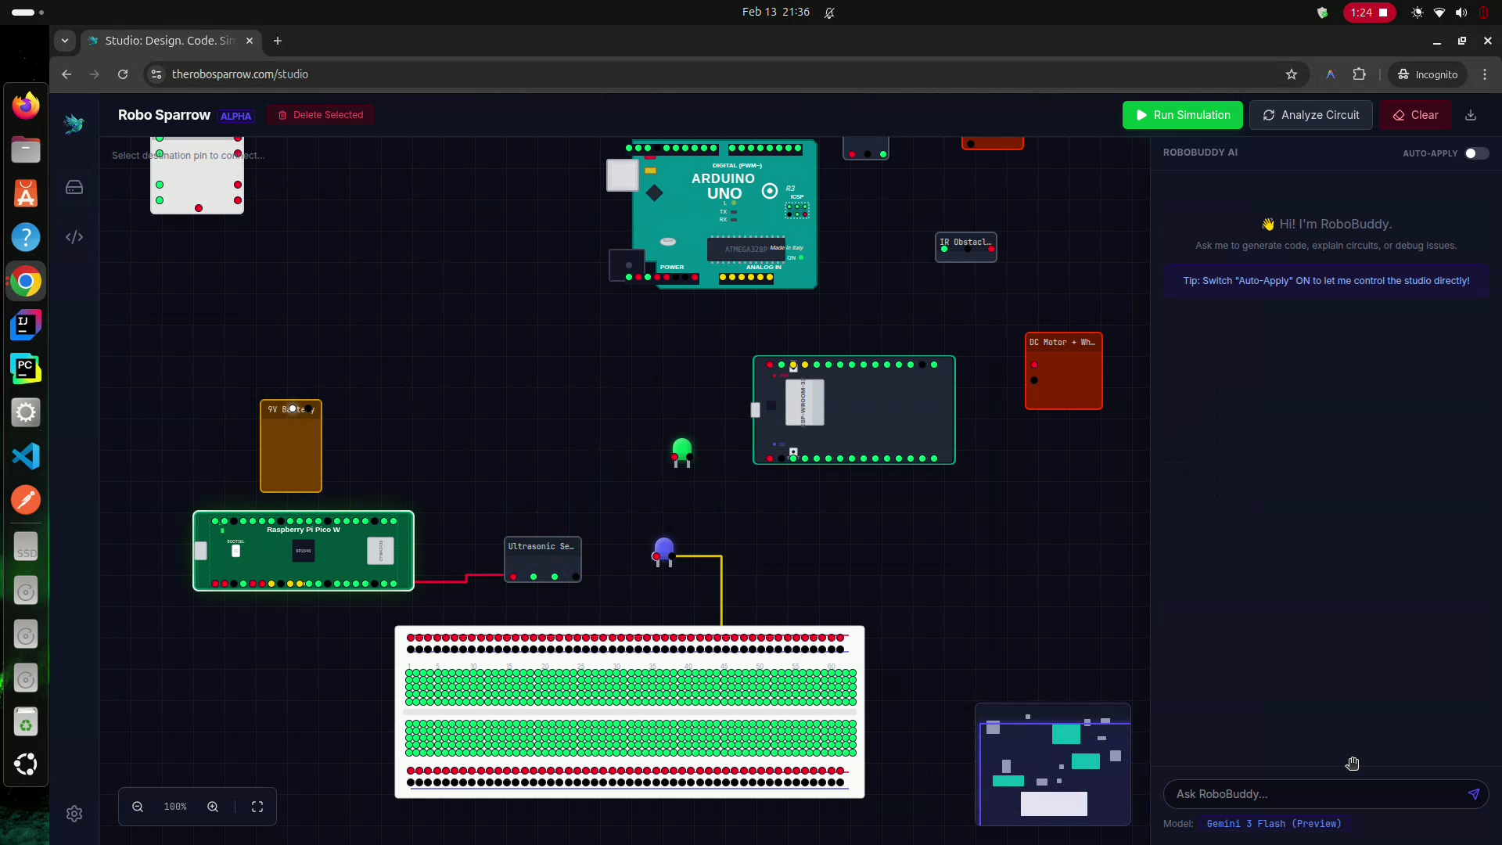Click the Robo Sparrow bird logo
The image size is (1502, 845).
point(74,124)
